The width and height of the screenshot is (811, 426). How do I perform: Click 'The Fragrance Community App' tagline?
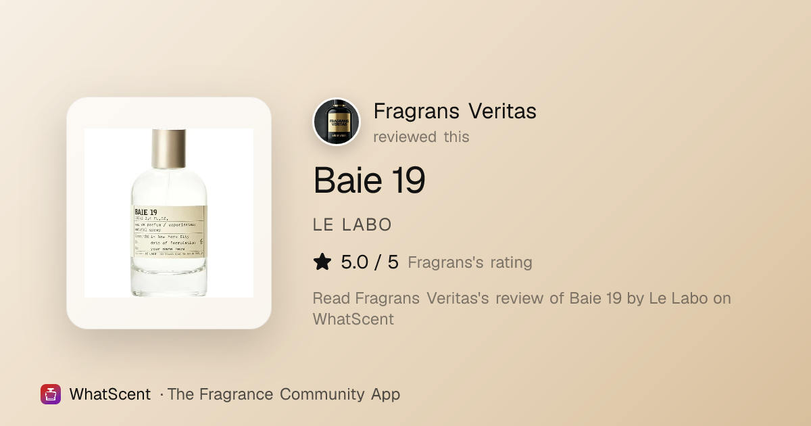[x=284, y=394]
